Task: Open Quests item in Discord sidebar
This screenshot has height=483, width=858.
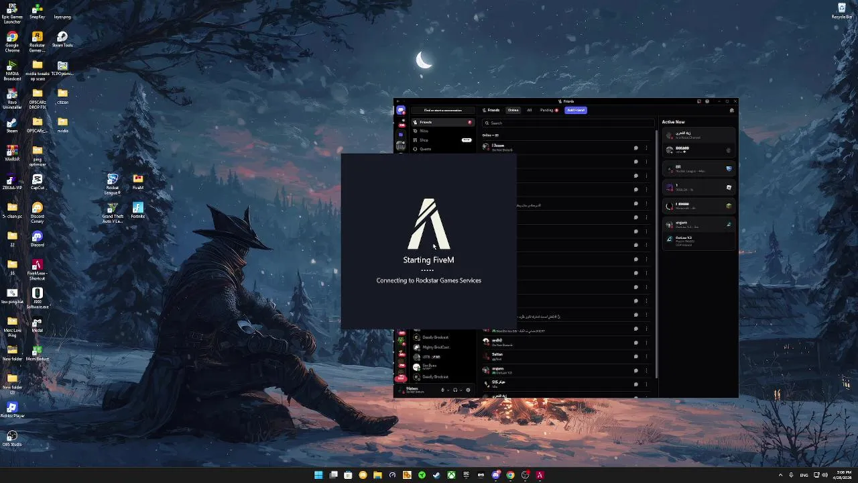Action: pos(443,149)
